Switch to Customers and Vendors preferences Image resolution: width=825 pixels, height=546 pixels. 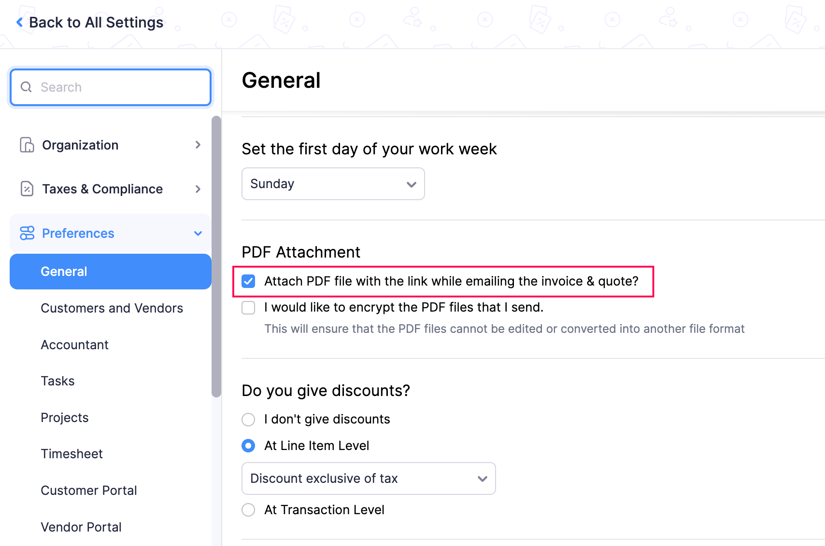tap(112, 308)
